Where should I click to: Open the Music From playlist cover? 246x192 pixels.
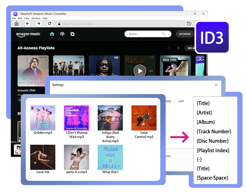click(175, 66)
